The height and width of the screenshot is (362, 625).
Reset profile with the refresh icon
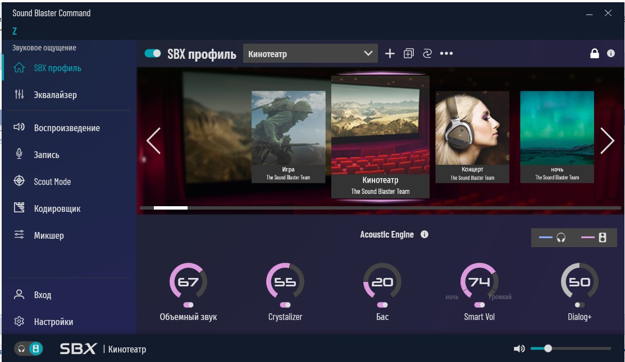[x=427, y=53]
